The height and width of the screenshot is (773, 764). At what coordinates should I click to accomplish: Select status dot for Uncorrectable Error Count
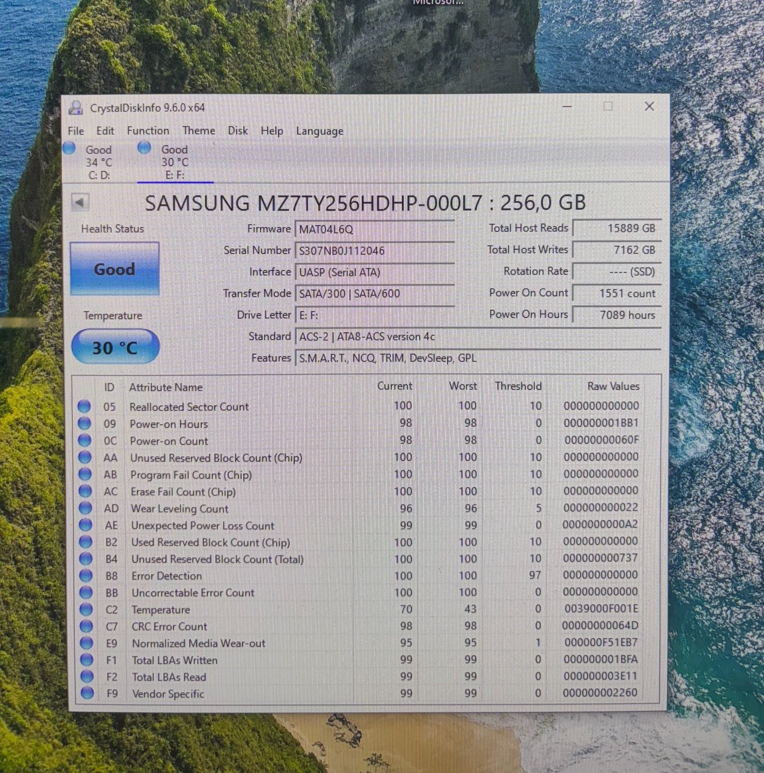pos(86,592)
